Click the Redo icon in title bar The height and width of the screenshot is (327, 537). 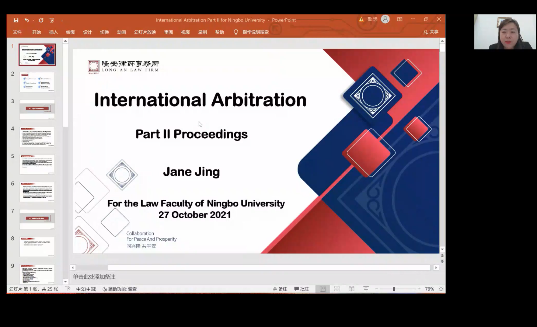pos(41,20)
